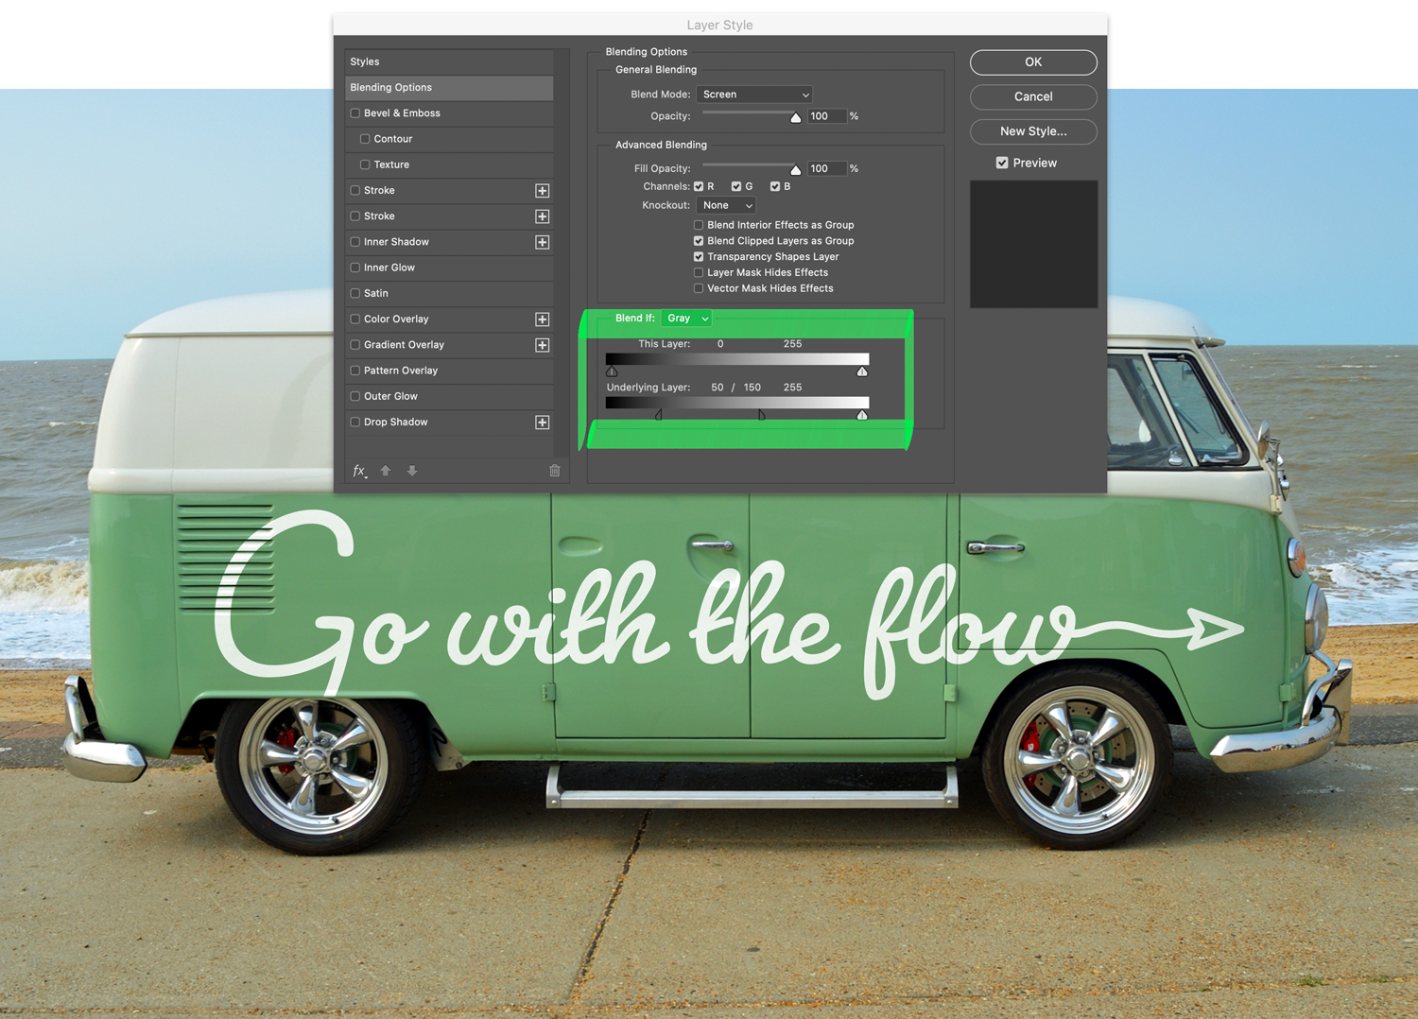
Task: Click the plus icon beside Gradient Overlay
Action: pyautogui.click(x=542, y=345)
